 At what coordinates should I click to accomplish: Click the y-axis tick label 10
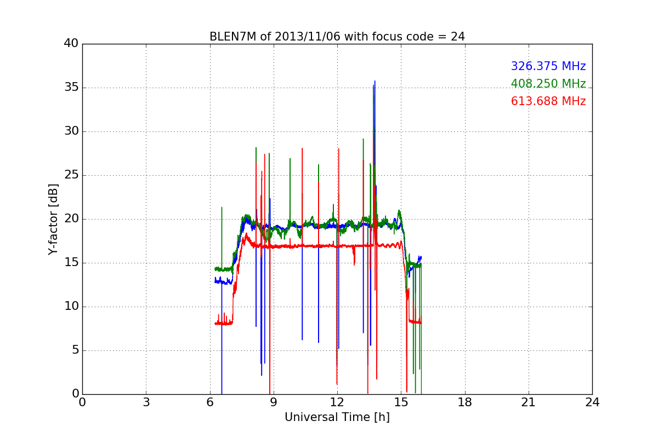tap(71, 307)
